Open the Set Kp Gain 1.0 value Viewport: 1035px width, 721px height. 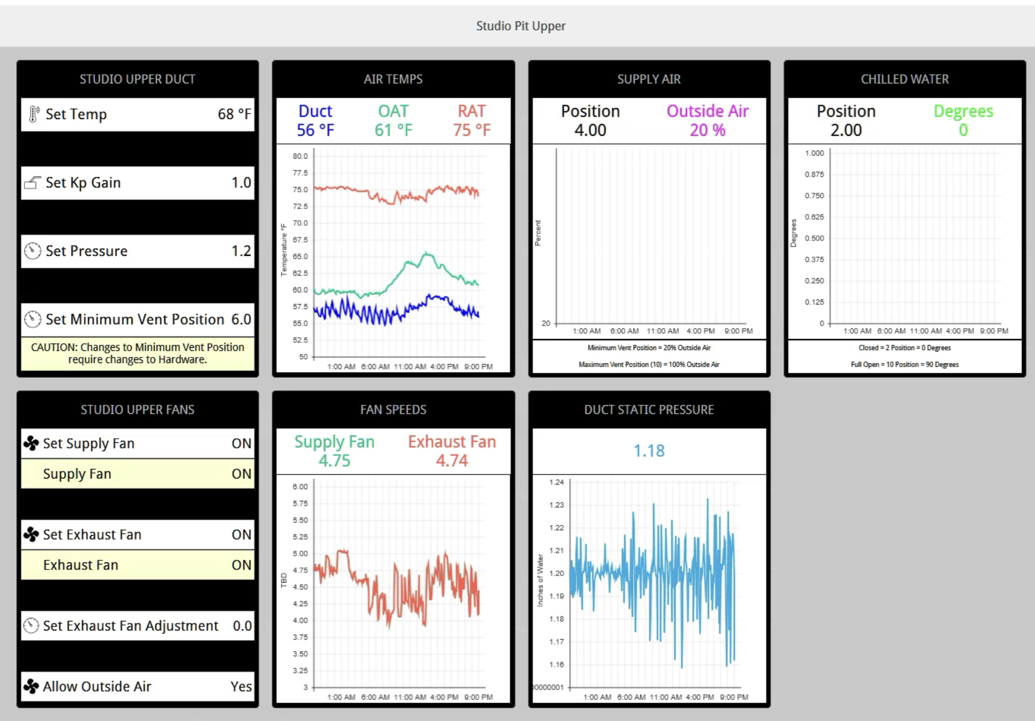241,183
